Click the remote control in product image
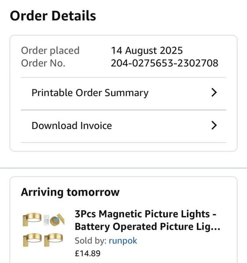247x263 pixels. pyautogui.click(x=46, y=220)
